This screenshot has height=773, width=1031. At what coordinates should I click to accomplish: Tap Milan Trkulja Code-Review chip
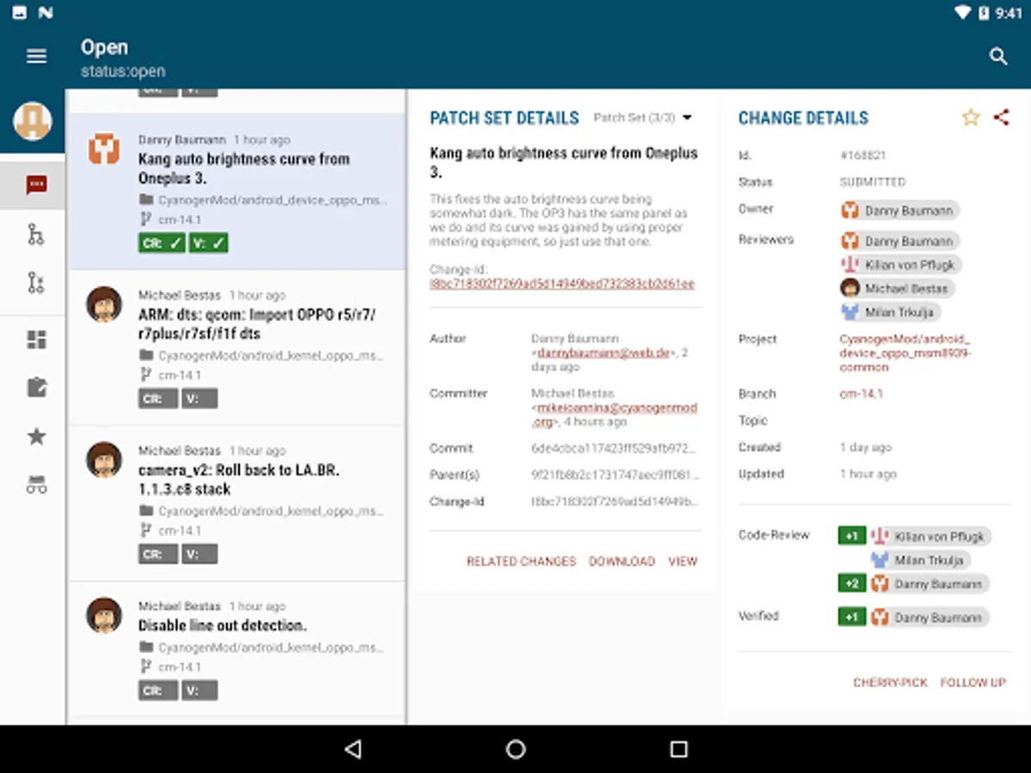click(x=920, y=560)
